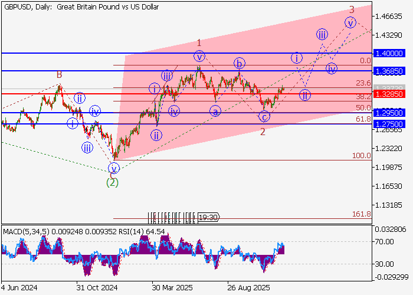The width and height of the screenshot is (413, 295).
Task: Click the 1.32850 red price level tag
Action: [392, 94]
